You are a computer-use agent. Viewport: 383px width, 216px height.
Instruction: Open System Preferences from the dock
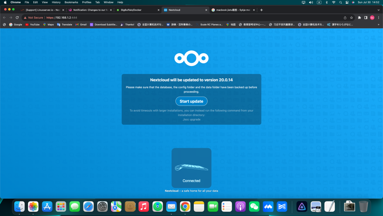[102, 207]
